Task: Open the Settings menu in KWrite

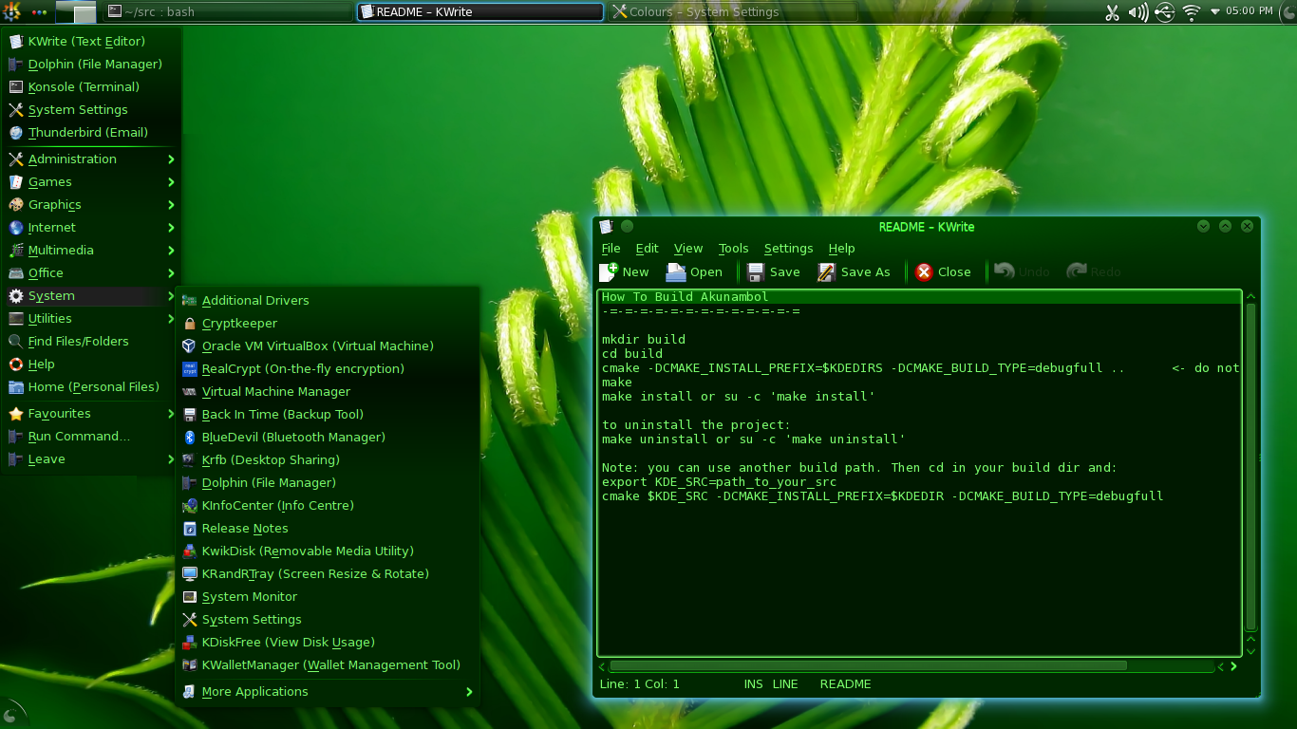Action: coord(788,248)
